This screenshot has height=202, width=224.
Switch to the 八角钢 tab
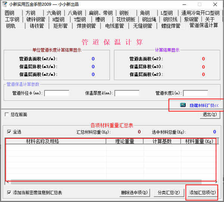(x=75, y=13)
